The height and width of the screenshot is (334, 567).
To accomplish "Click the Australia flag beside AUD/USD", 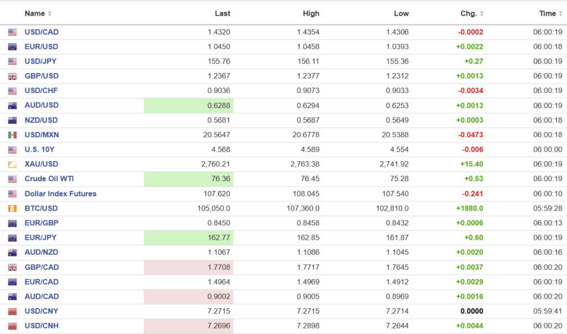I will pyautogui.click(x=12, y=106).
